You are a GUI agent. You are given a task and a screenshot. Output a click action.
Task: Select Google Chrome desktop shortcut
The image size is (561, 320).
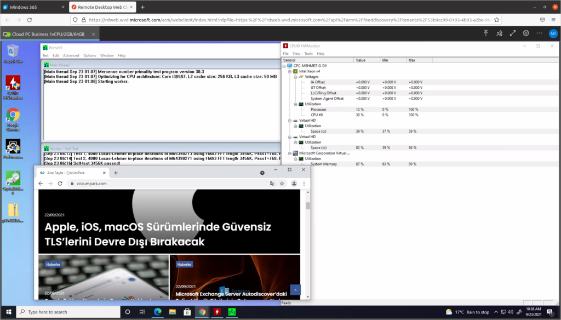(13, 119)
